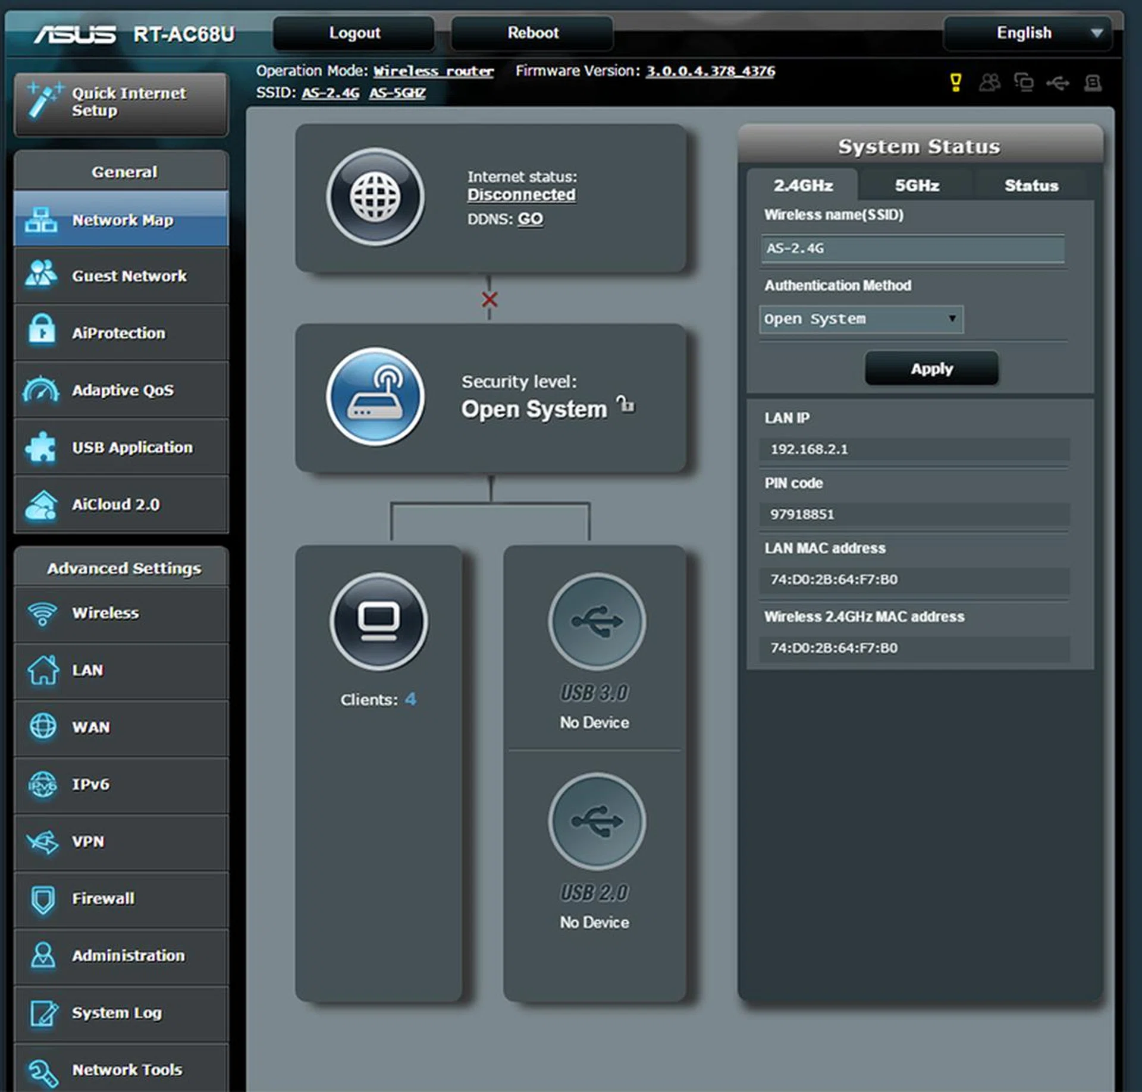Open the Clients monitor icon

coord(378,622)
